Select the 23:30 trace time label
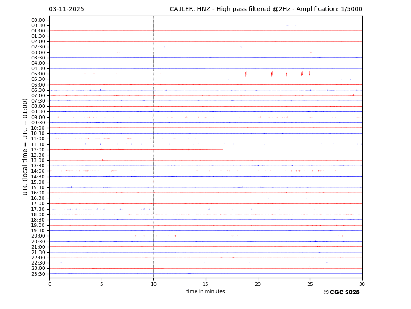 38,274
